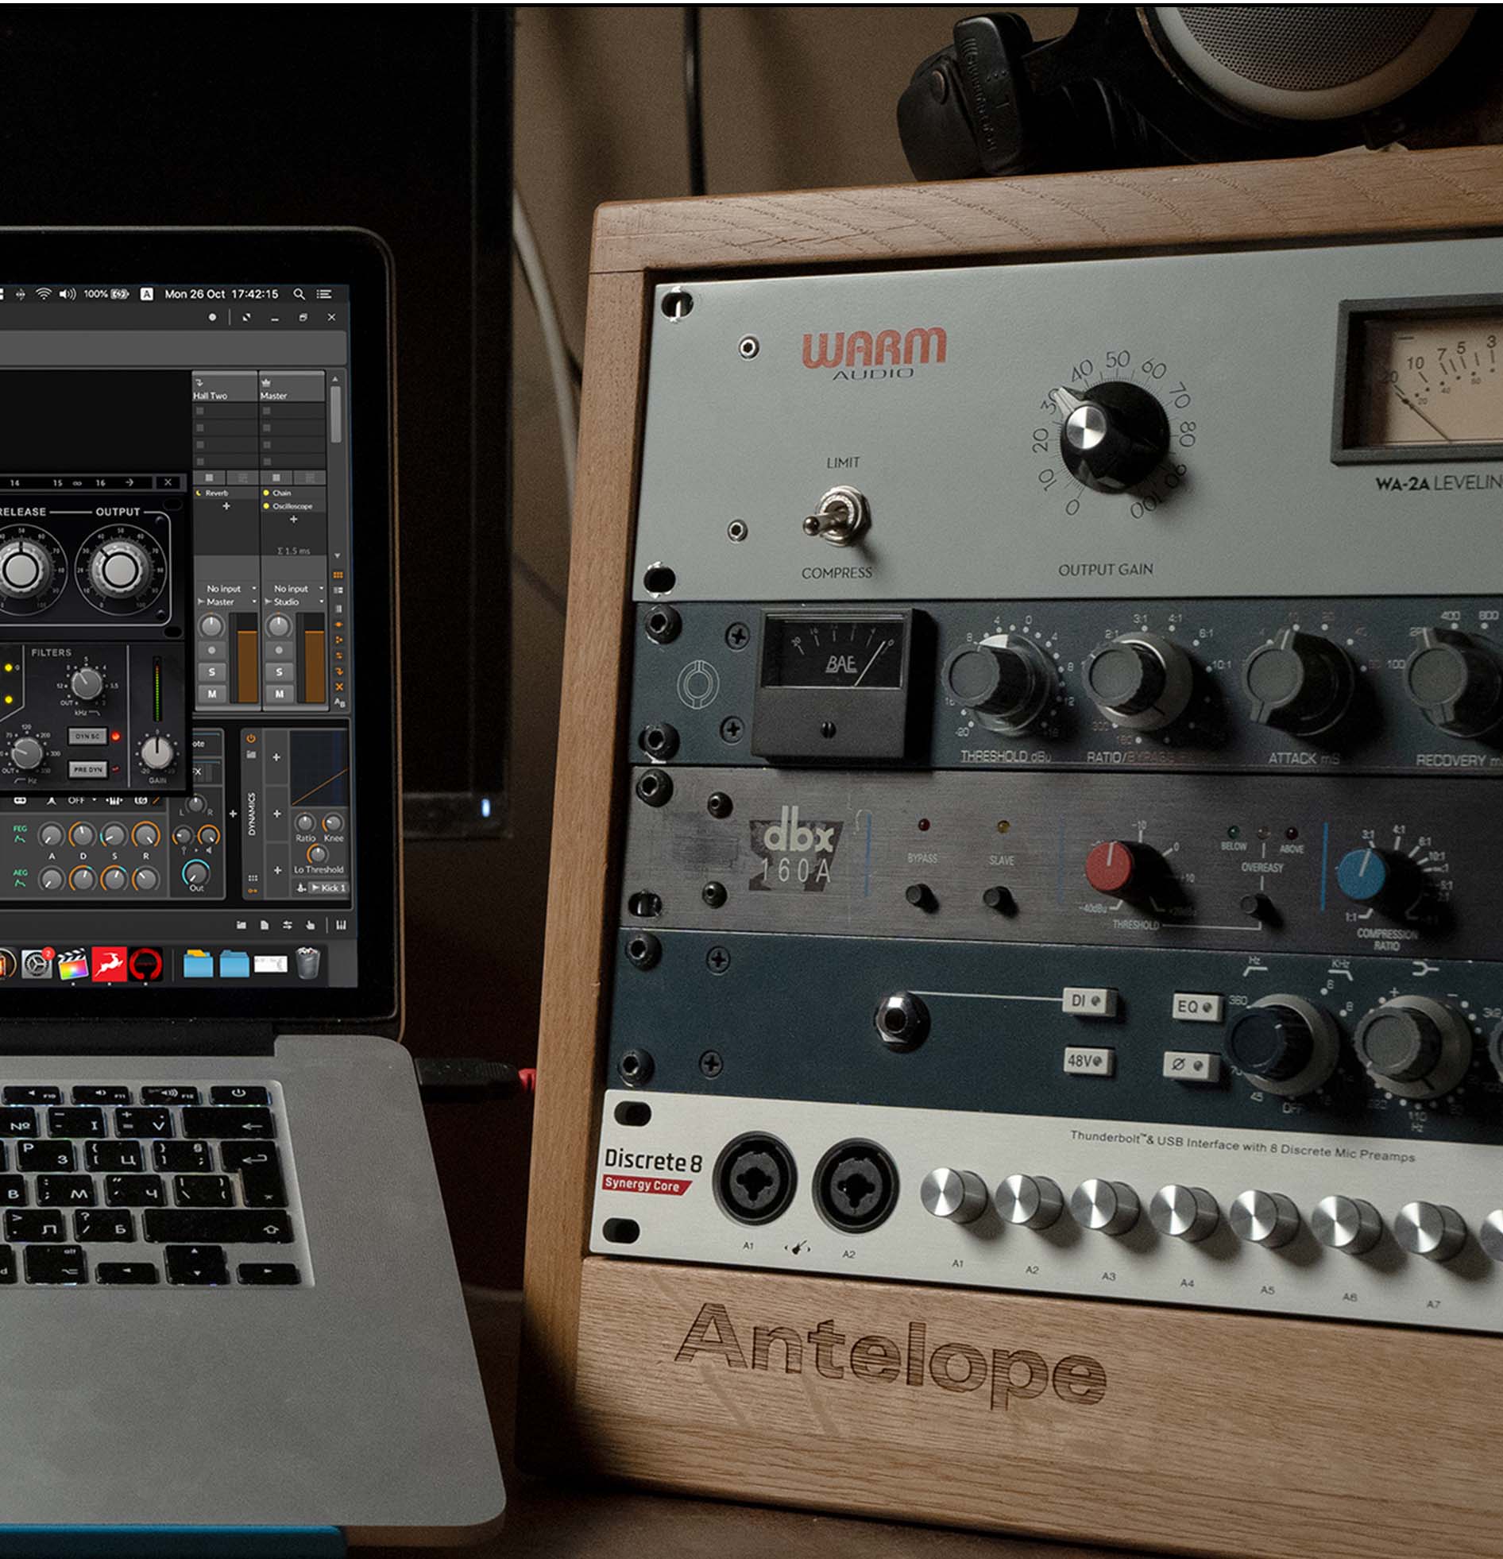Open Final Cut Pro from the Dock
Screen dimensions: 1503x1559
pyautogui.click(x=73, y=965)
